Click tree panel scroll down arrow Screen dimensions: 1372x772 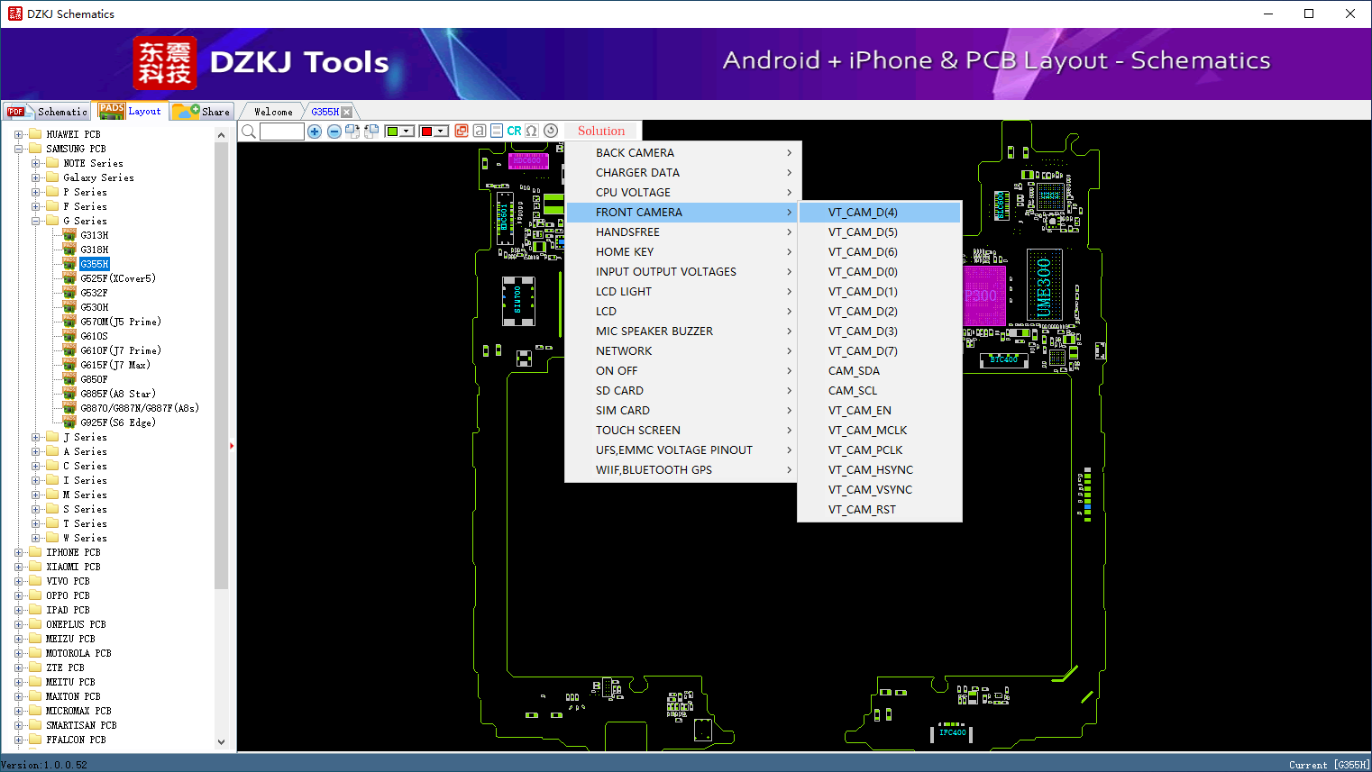tap(222, 742)
